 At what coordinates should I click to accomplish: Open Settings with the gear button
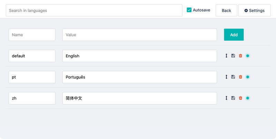click(x=254, y=11)
